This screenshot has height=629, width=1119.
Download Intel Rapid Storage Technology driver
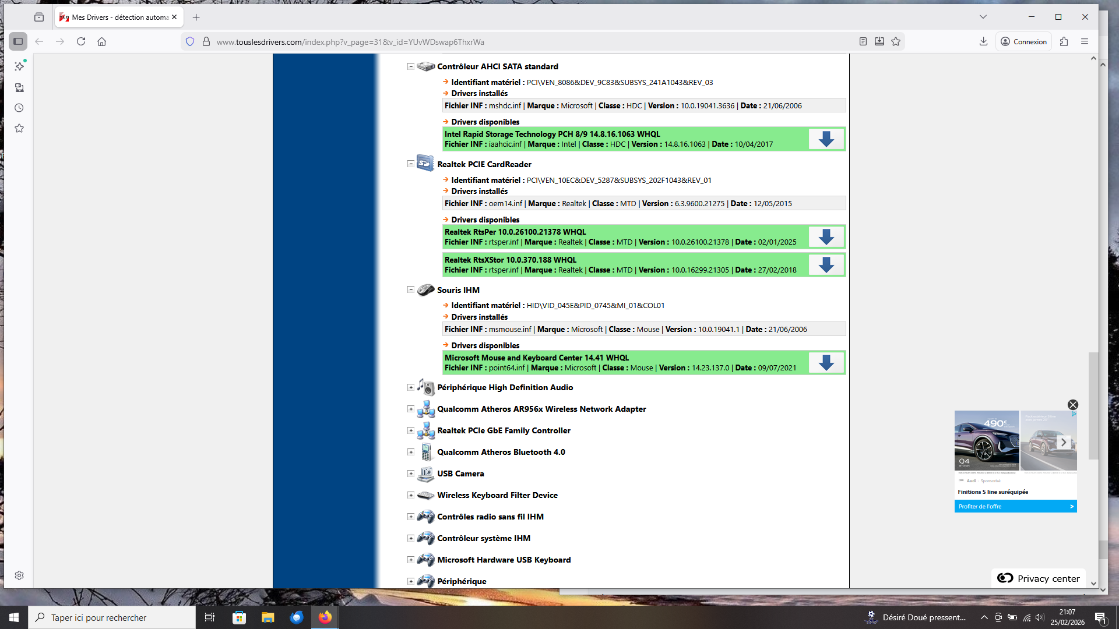(x=826, y=139)
